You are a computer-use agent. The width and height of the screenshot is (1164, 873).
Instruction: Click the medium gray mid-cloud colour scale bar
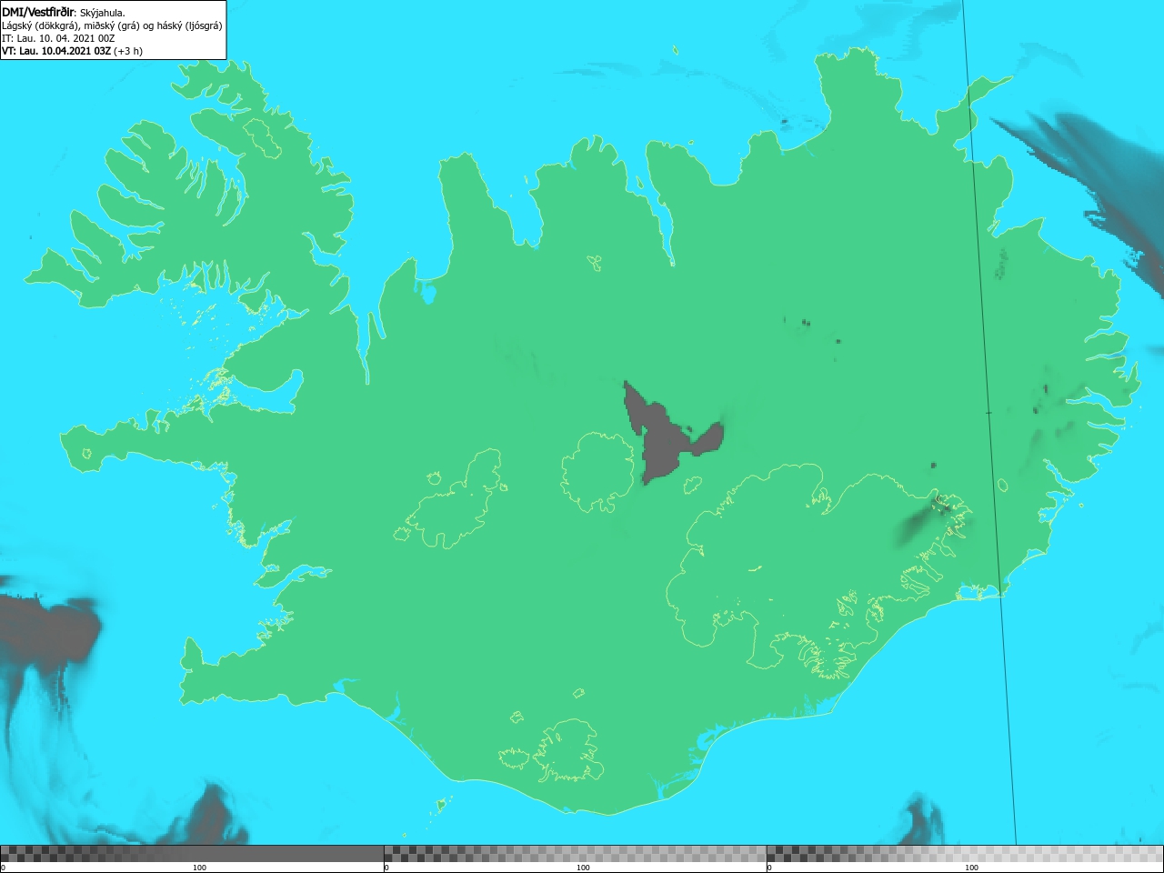tap(575, 853)
